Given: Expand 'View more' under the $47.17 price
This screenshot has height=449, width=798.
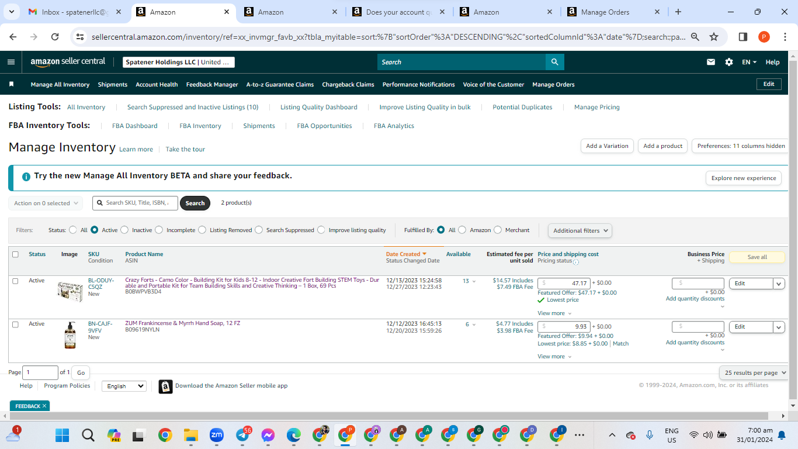Looking at the screenshot, I should click(x=554, y=313).
